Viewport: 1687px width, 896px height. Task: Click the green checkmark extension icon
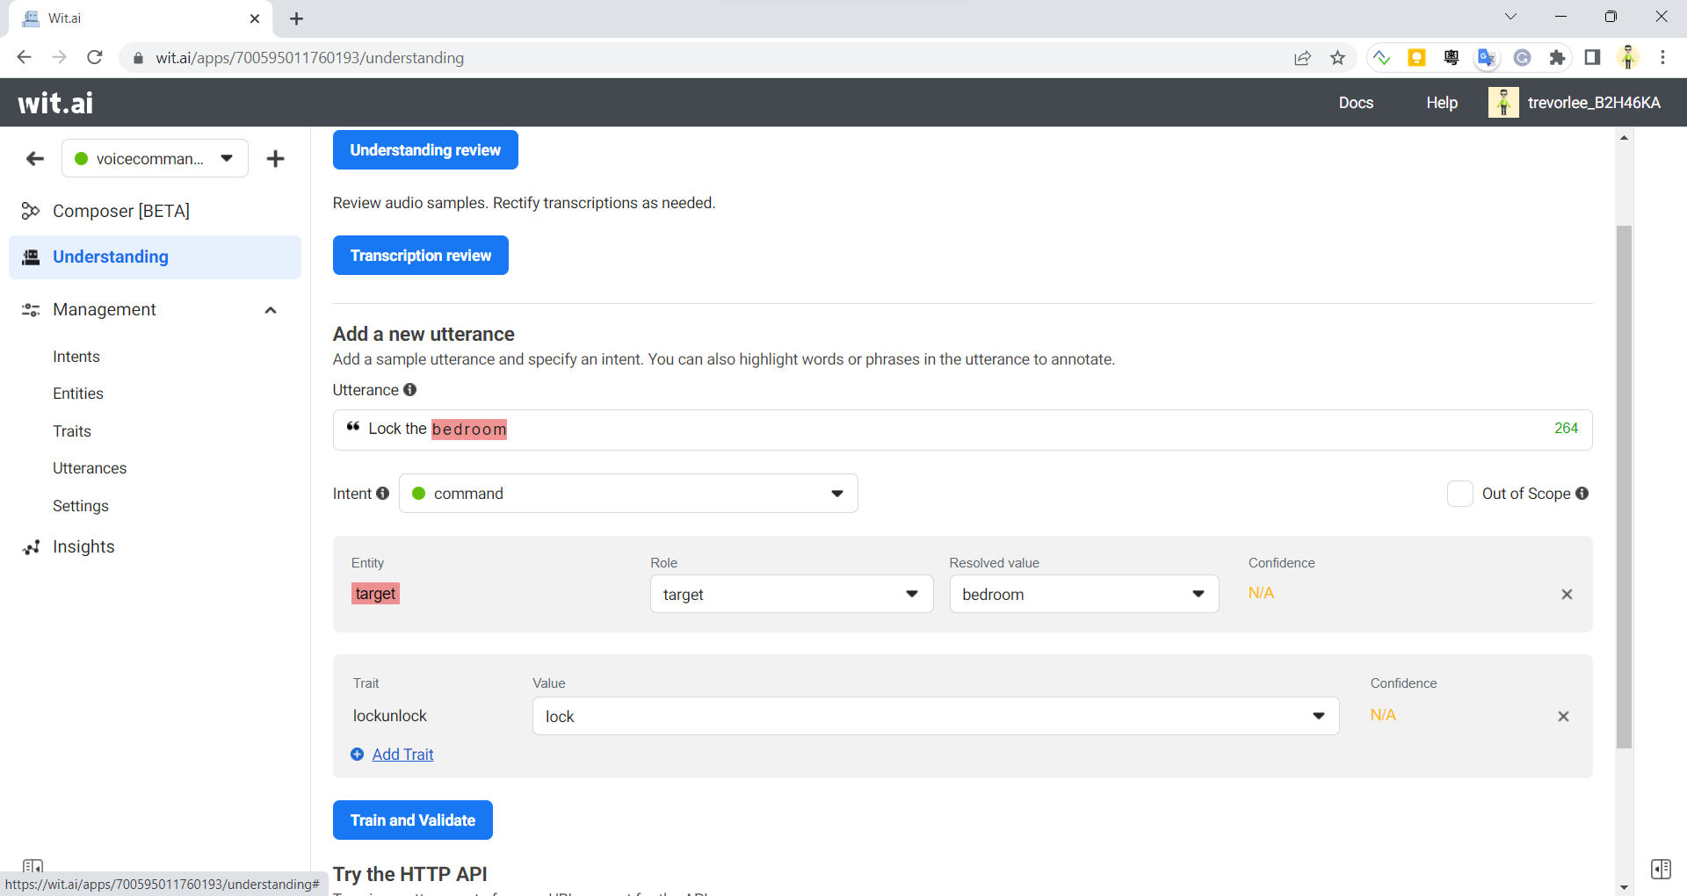[x=1381, y=58]
